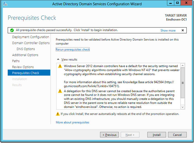Open the Show more link
194x143 pixels.
coord(168,30)
